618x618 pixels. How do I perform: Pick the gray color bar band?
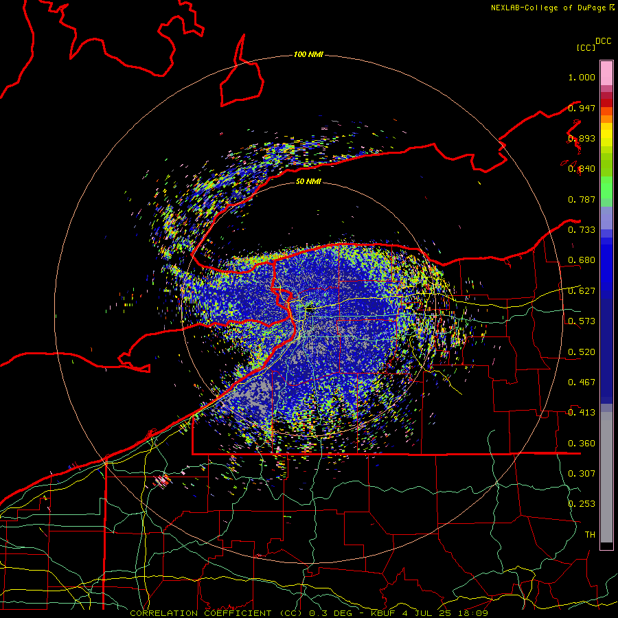pos(606,477)
